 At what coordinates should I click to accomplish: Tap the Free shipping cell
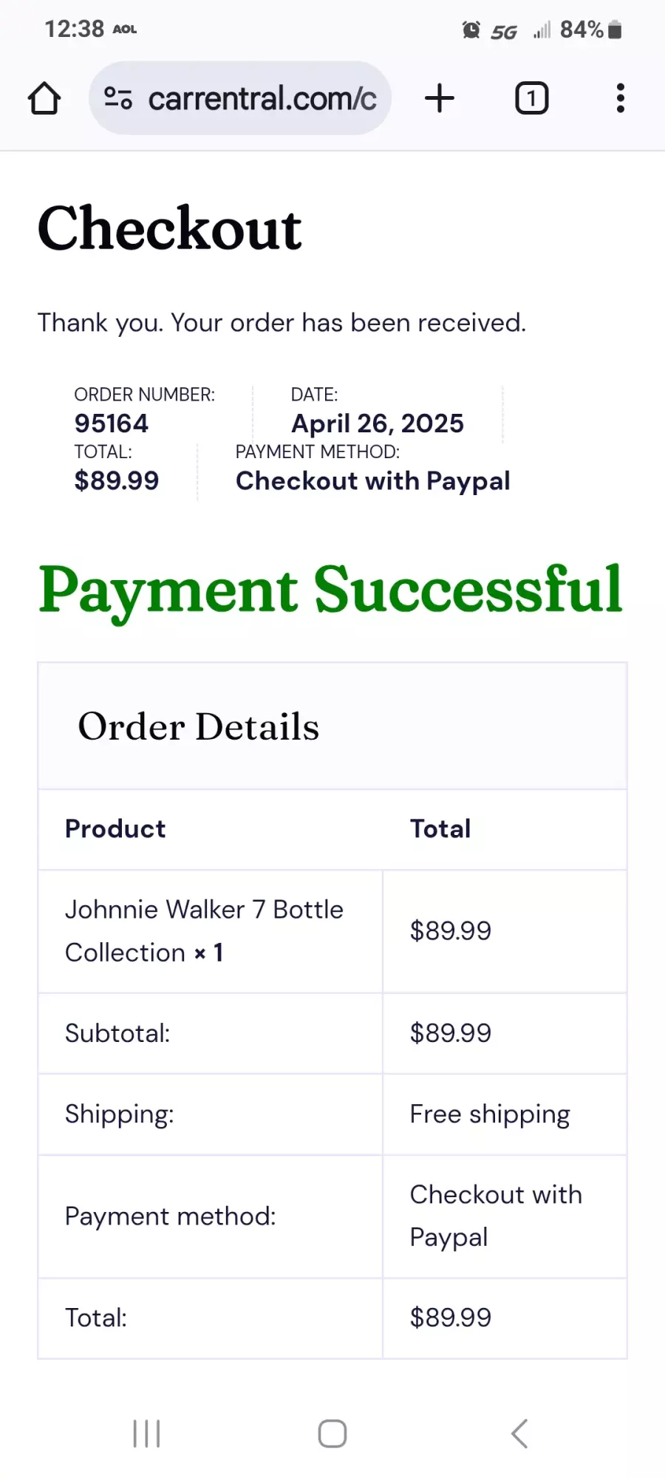(490, 1114)
